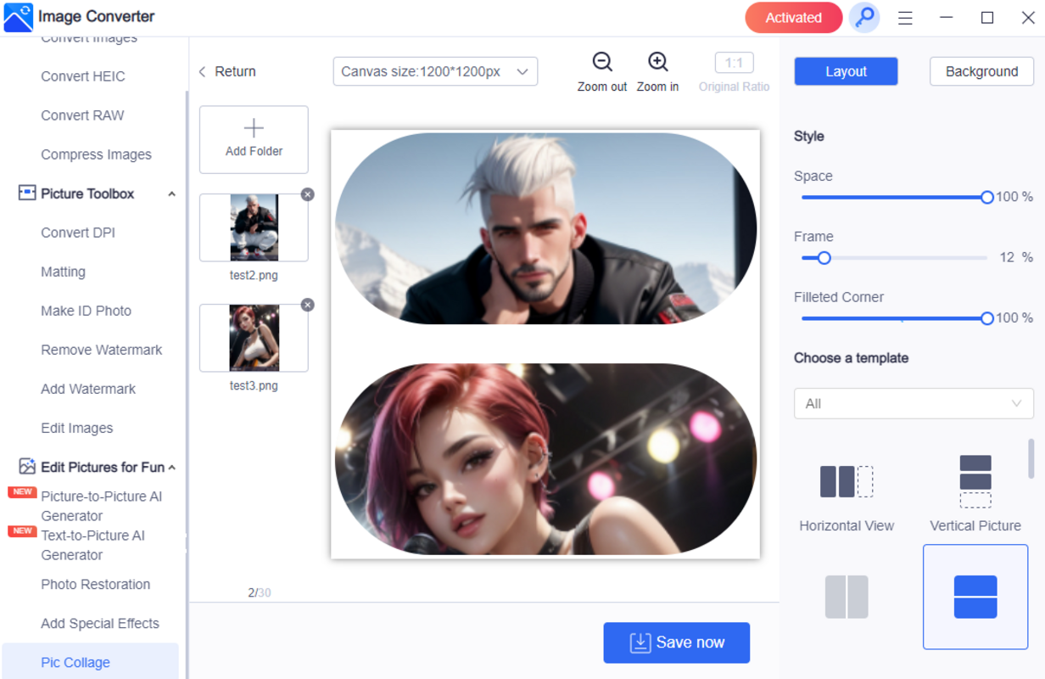Open the Matting tool
This screenshot has width=1045, height=679.
[x=63, y=272]
